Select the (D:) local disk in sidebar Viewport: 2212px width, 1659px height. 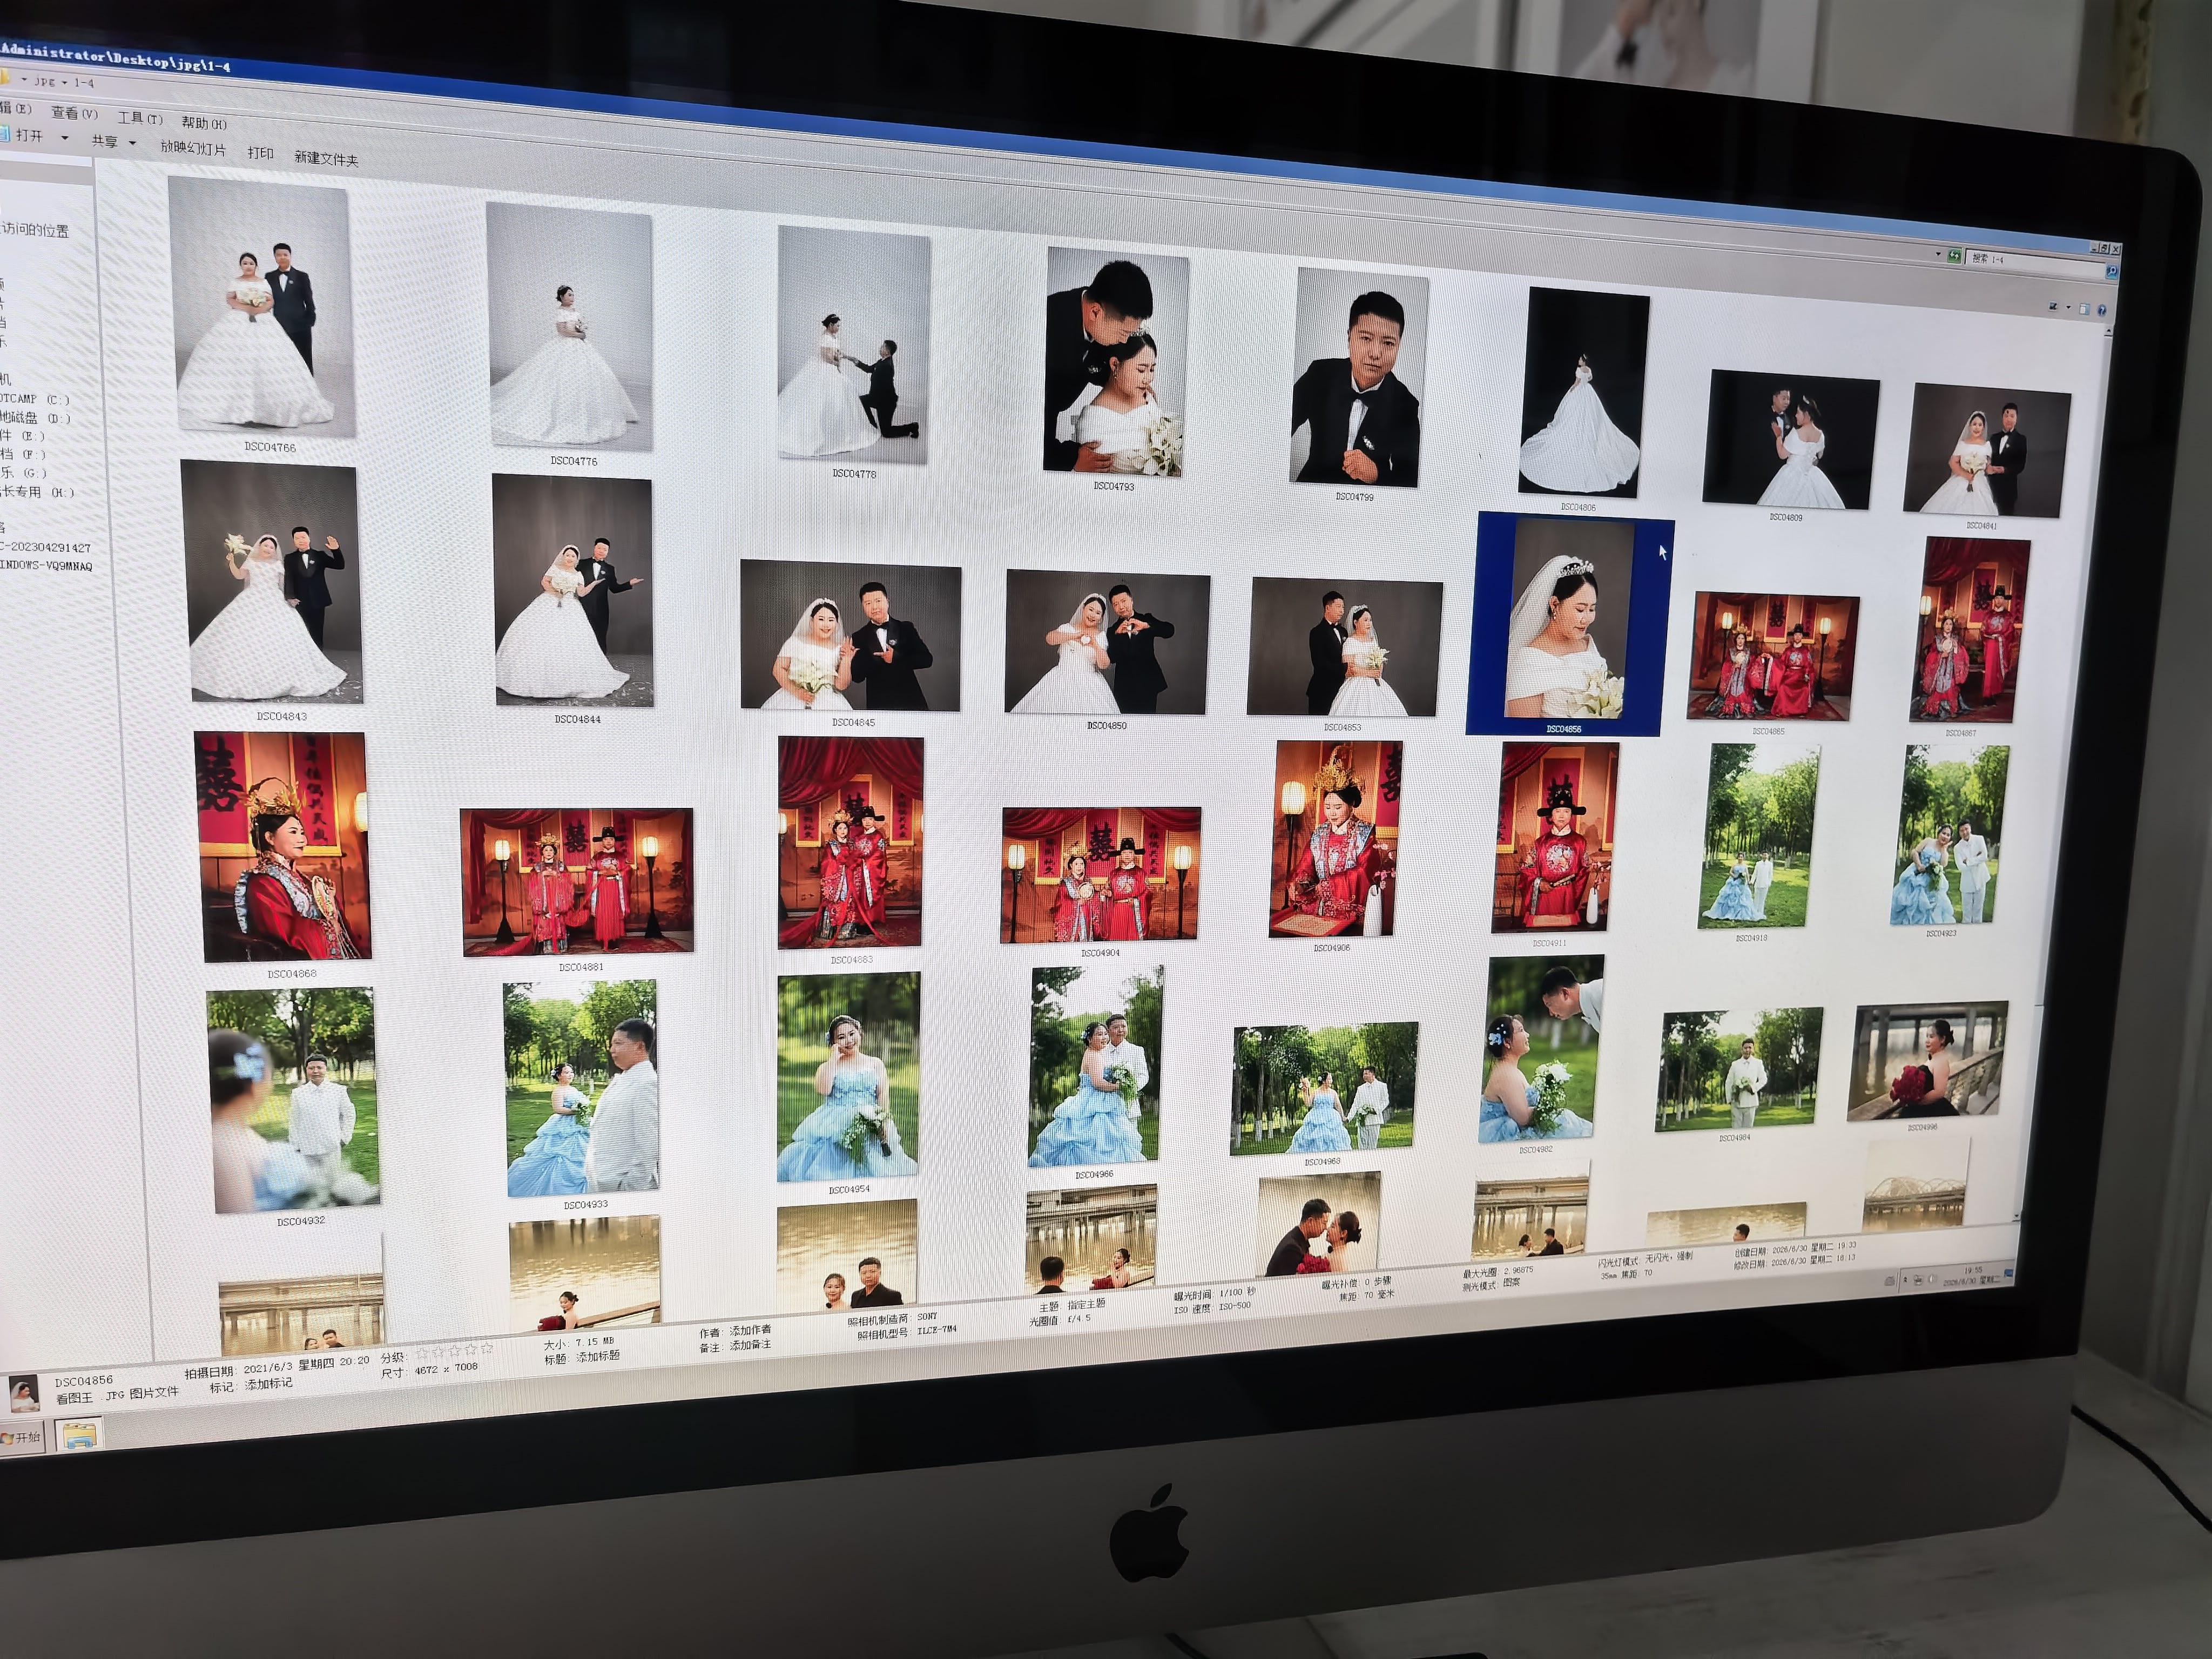point(35,417)
